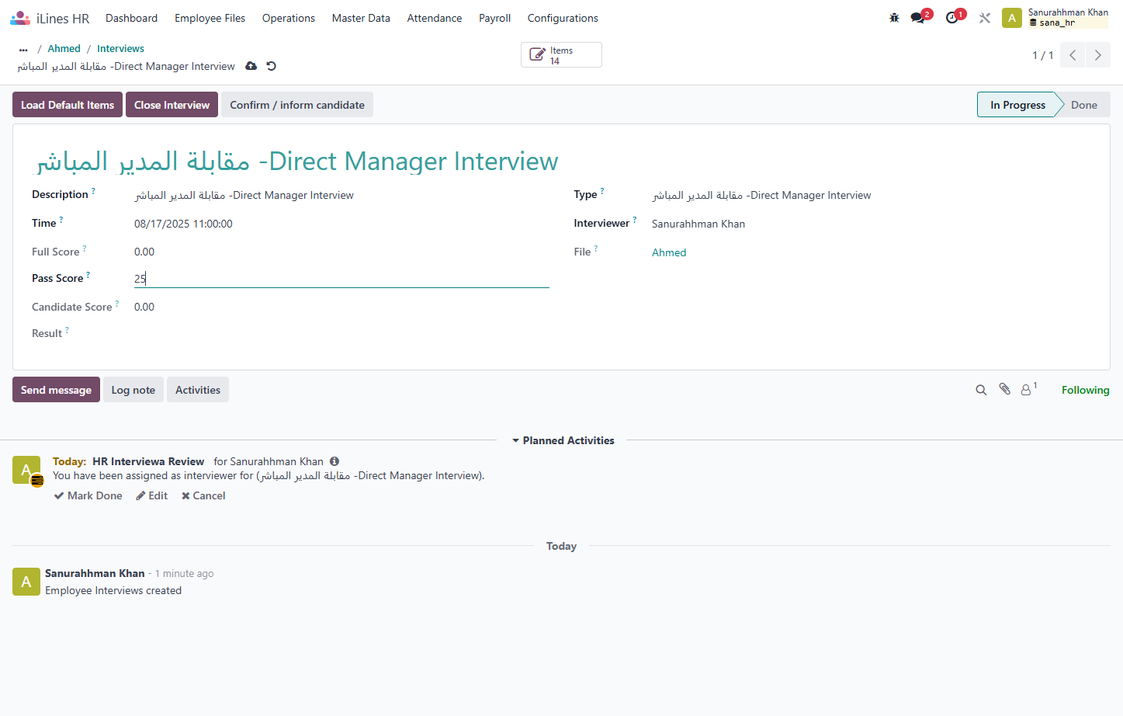1123x716 pixels.
Task: Open the Dashboard menu
Action: (132, 18)
